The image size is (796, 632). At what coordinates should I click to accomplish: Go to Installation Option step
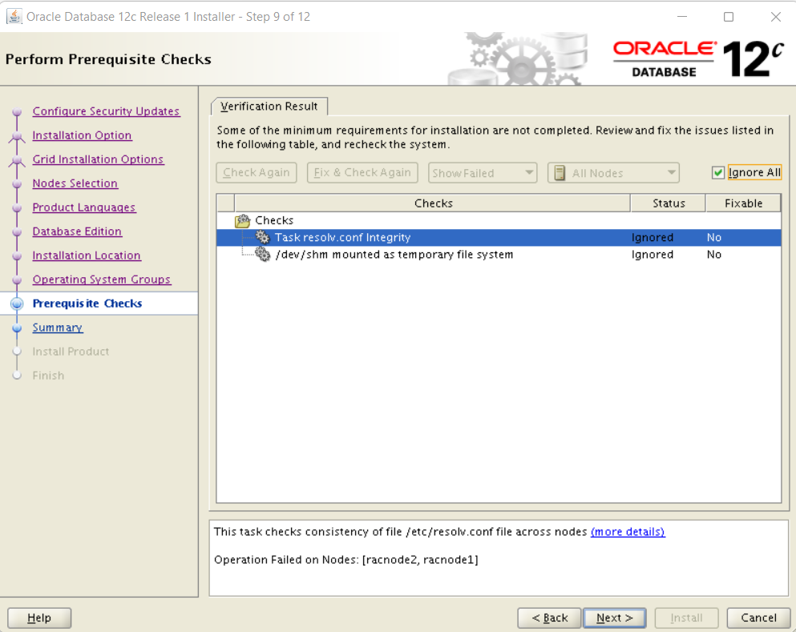point(83,135)
